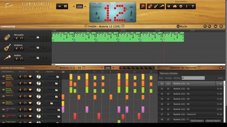
Task: Click the down arrow in the beat display
Action: pos(131,20)
